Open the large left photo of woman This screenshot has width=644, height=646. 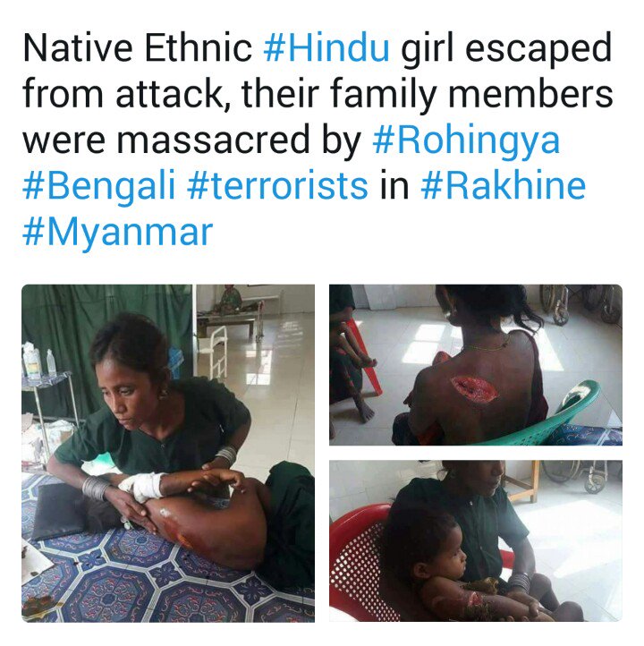click(x=168, y=454)
